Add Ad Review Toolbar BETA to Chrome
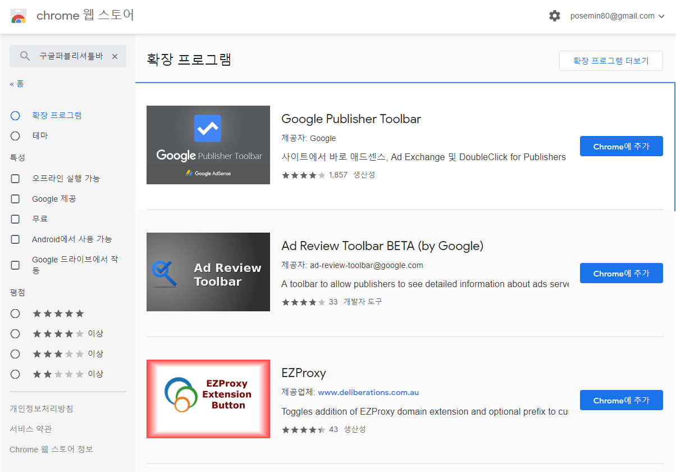Screen dimensions: 676x472 pyautogui.click(x=622, y=273)
